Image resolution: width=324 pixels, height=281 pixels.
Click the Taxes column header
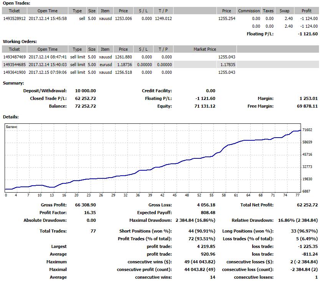click(x=268, y=11)
